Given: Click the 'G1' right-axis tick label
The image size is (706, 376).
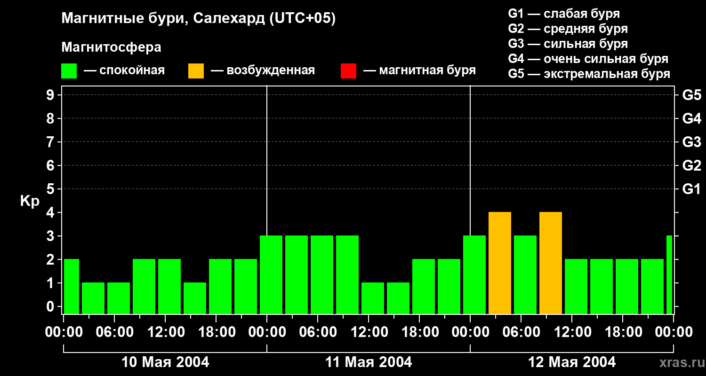Looking at the screenshot, I should (x=691, y=189).
